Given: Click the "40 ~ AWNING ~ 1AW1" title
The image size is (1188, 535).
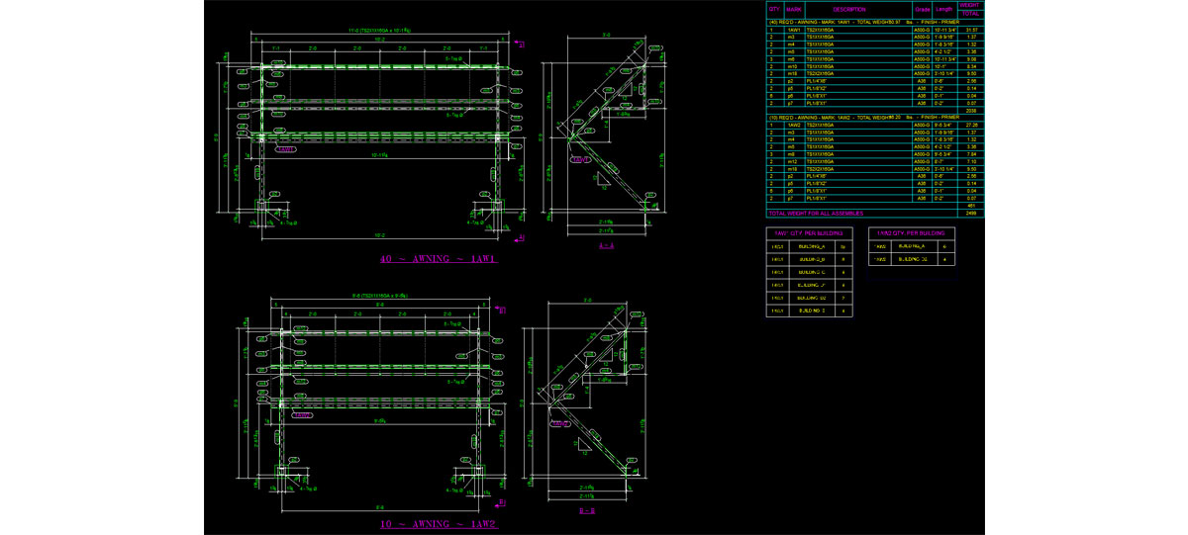Looking at the screenshot, I should click(x=438, y=259).
